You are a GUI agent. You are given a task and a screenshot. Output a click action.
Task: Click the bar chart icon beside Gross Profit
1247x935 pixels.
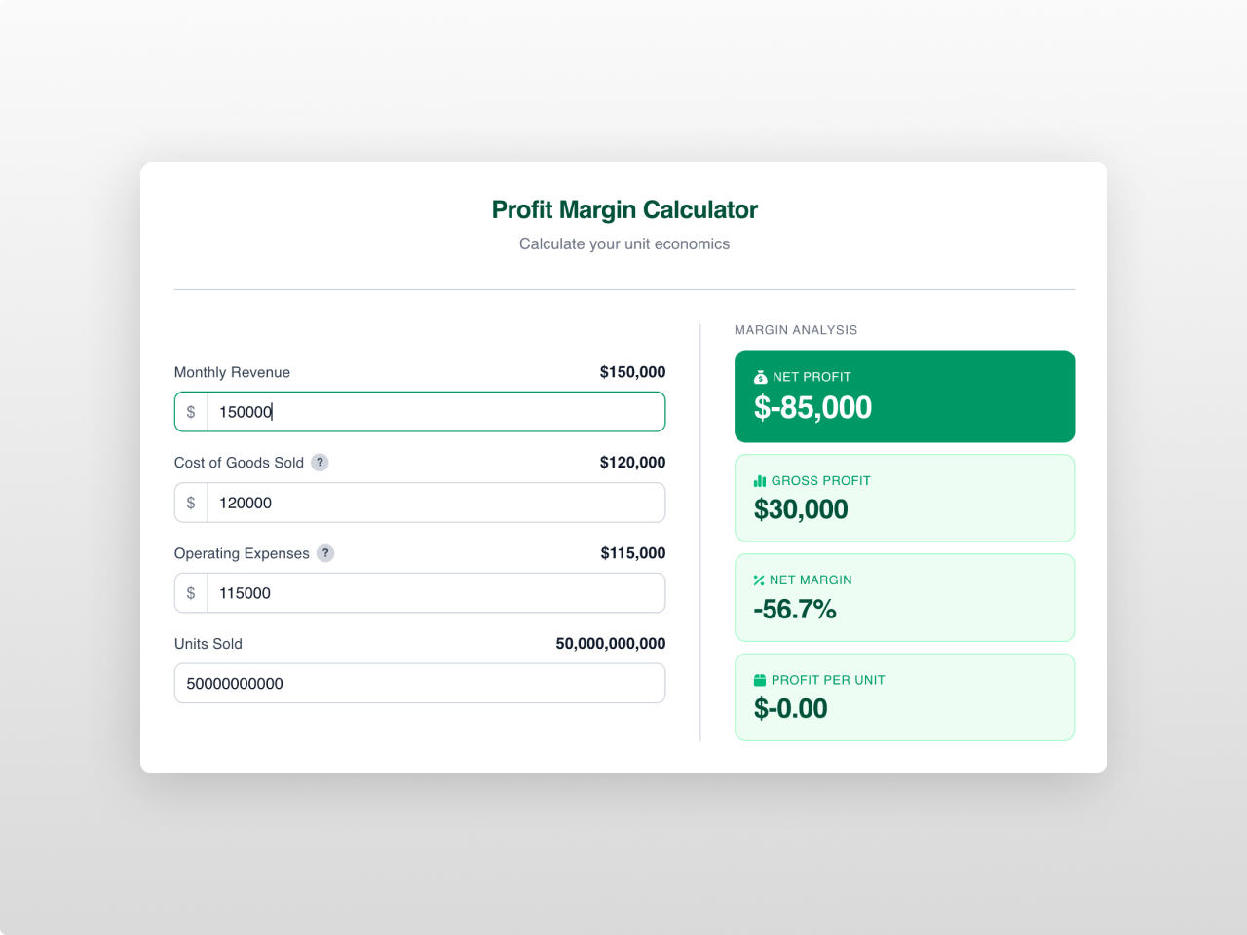[760, 481]
